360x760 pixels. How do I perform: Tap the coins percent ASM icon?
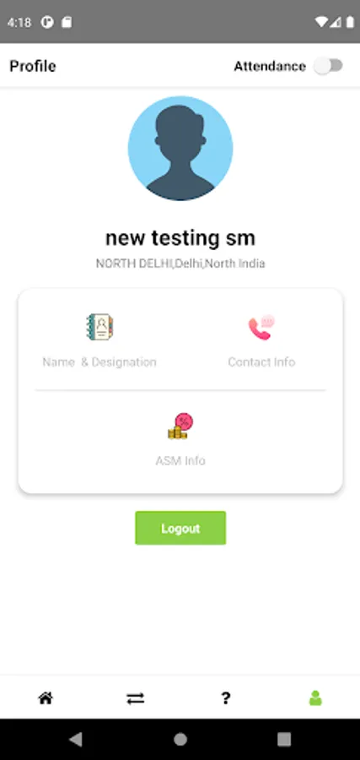coord(180,426)
